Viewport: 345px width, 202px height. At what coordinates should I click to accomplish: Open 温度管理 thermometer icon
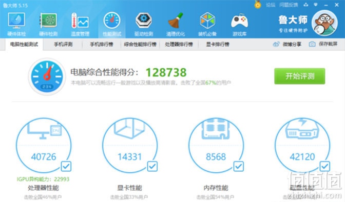click(80, 21)
